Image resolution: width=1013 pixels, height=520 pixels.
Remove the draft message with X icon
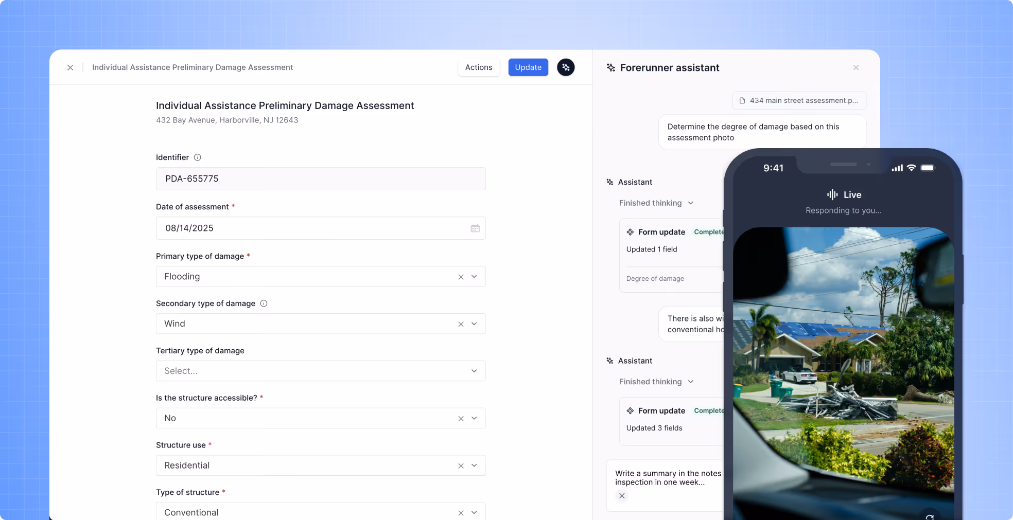click(622, 496)
